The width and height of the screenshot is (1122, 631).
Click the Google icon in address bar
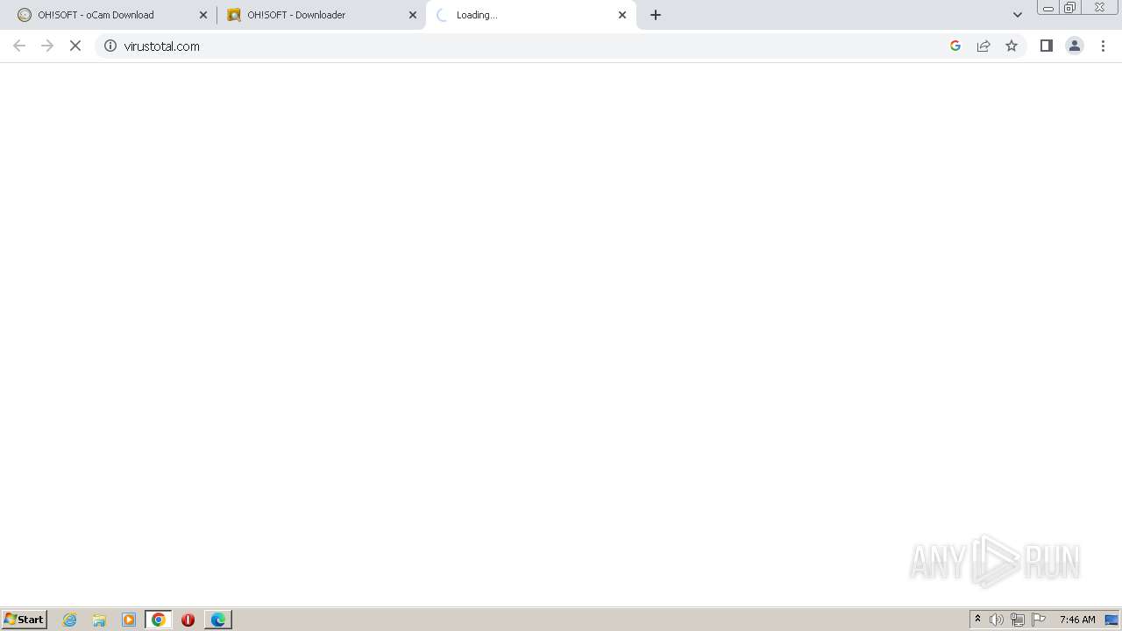(x=955, y=46)
